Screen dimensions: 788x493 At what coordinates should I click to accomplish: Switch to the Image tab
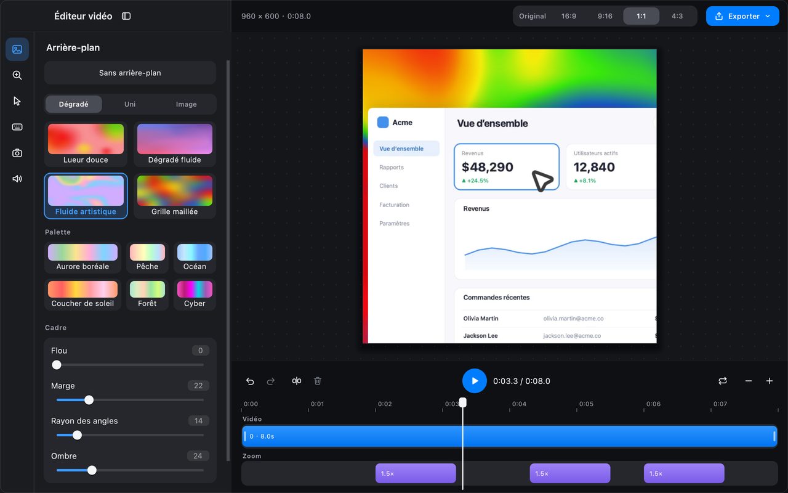click(187, 104)
